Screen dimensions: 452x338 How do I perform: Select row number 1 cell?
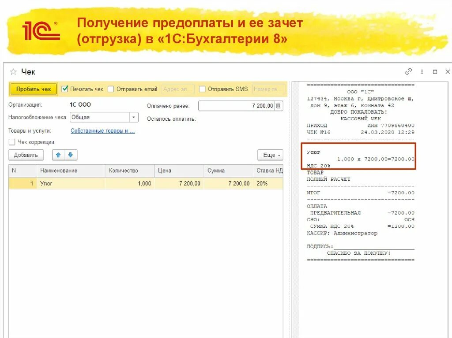tap(23, 183)
